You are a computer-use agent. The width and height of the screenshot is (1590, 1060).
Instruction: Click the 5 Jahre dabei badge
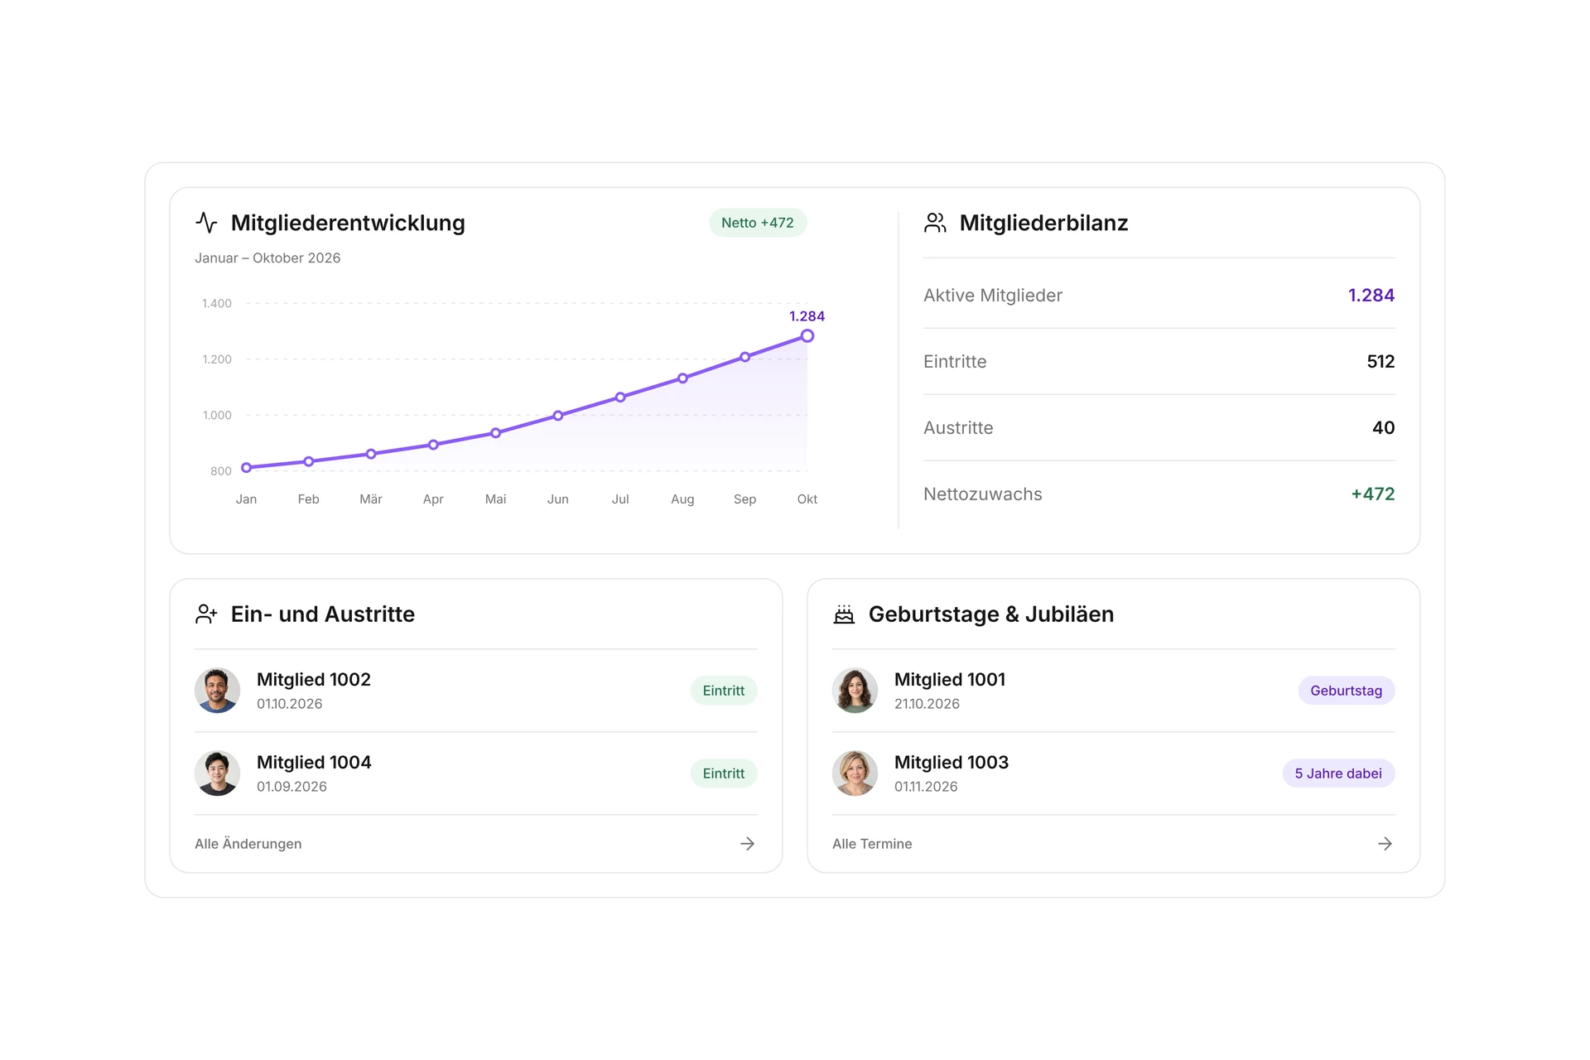(1338, 773)
